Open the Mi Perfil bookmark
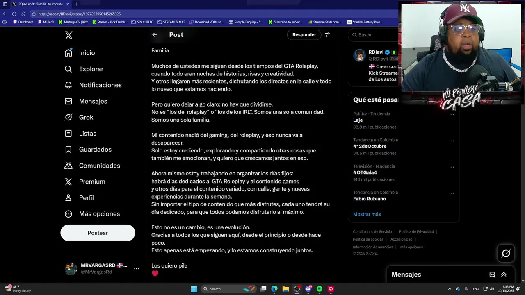The image size is (525, 295). 46,22
